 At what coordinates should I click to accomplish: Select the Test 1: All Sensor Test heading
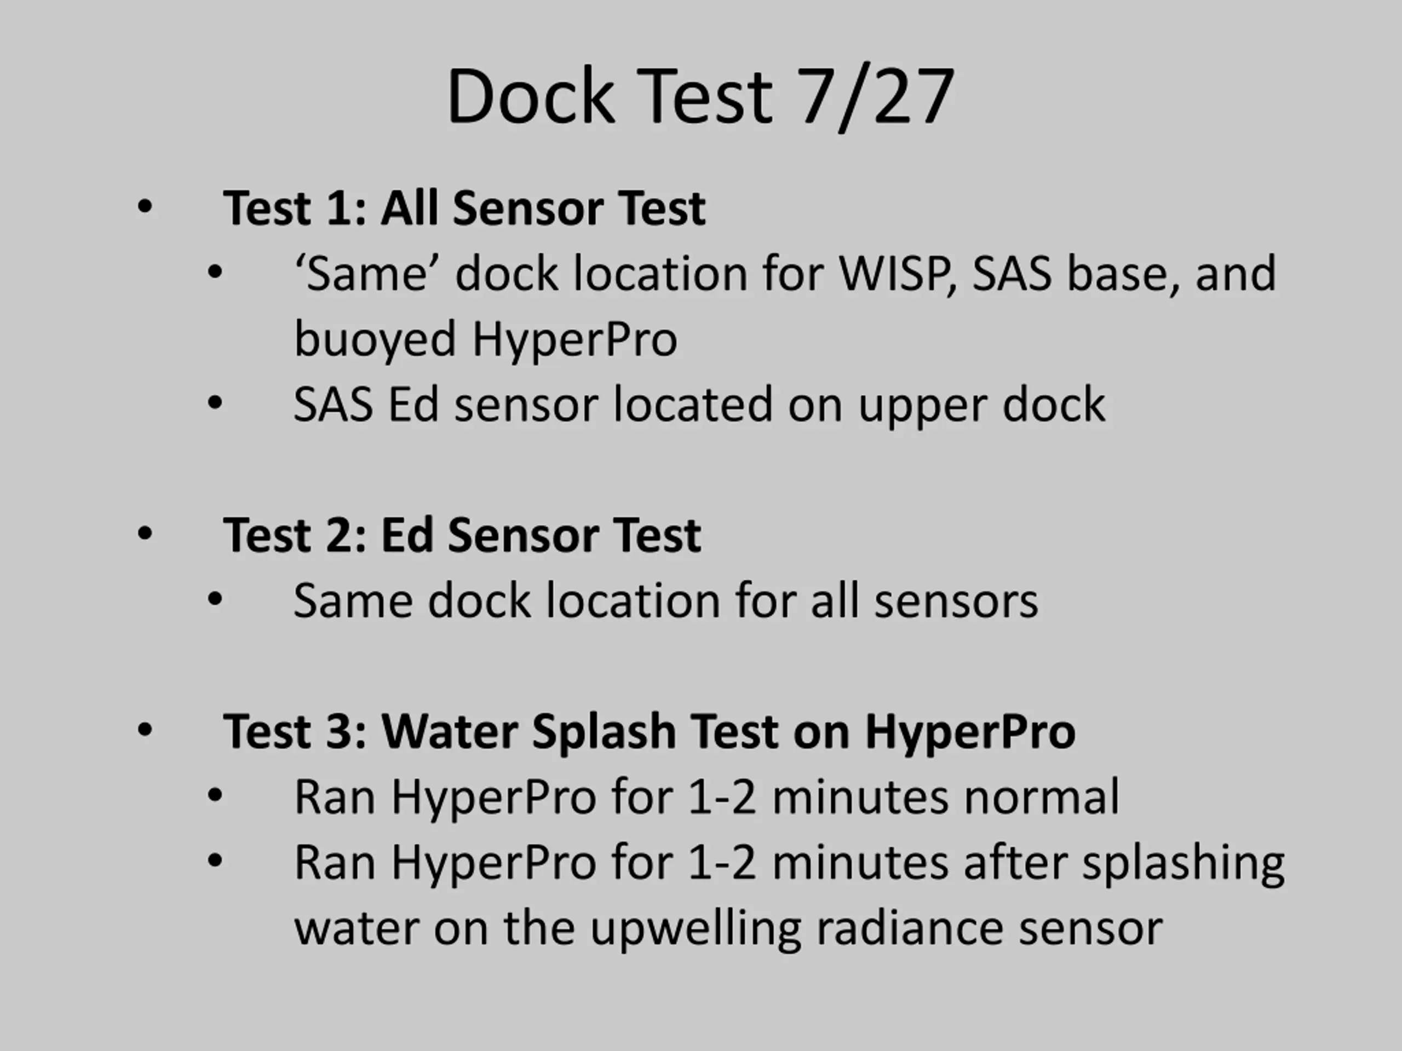pos(464,208)
